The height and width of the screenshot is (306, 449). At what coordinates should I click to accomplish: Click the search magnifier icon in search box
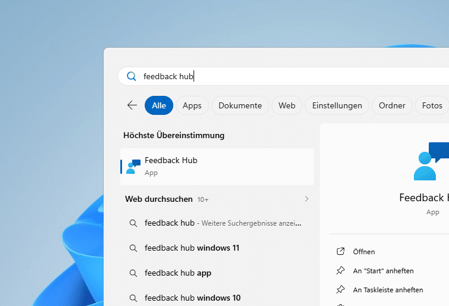pos(132,76)
